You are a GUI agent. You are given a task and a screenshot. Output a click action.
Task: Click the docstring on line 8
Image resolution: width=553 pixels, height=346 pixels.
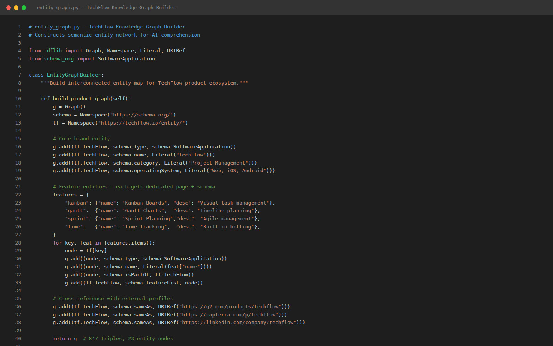(x=144, y=83)
